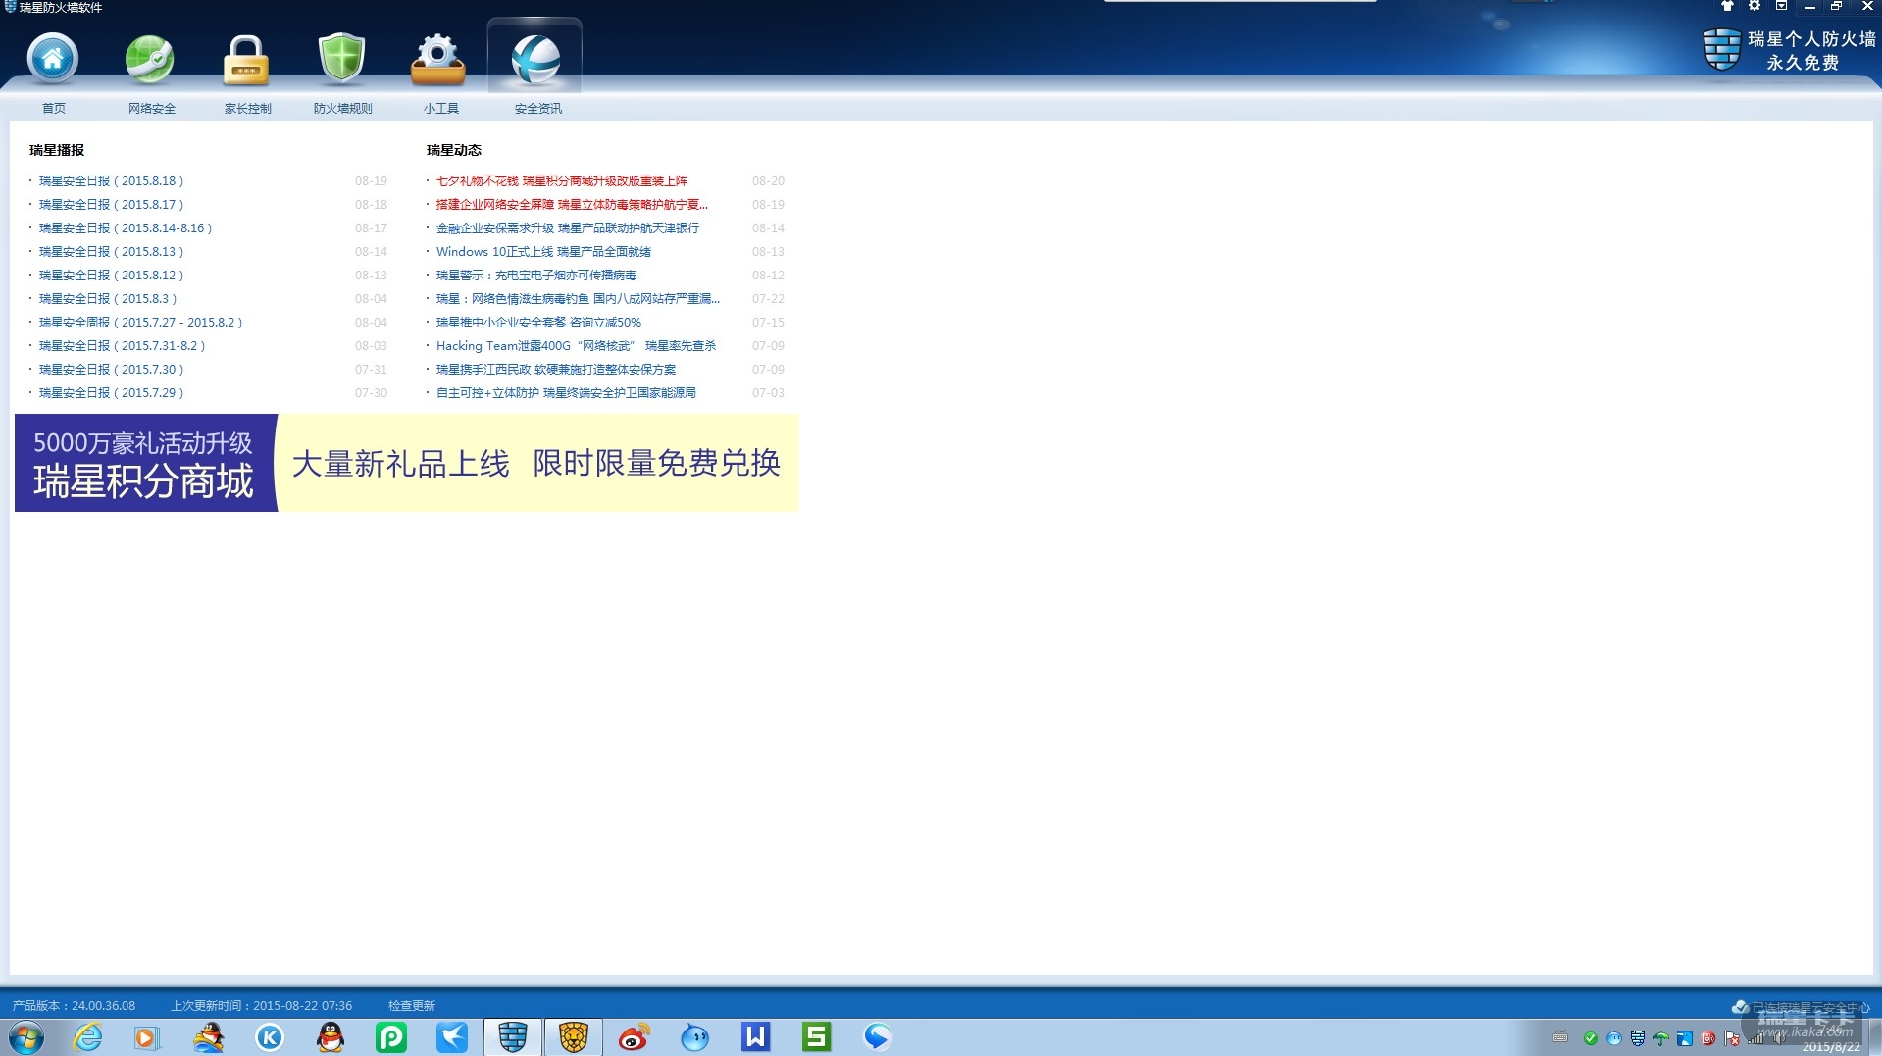Open the 首页 home icon
Image resolution: width=1882 pixels, height=1056 pixels.
tap(53, 59)
